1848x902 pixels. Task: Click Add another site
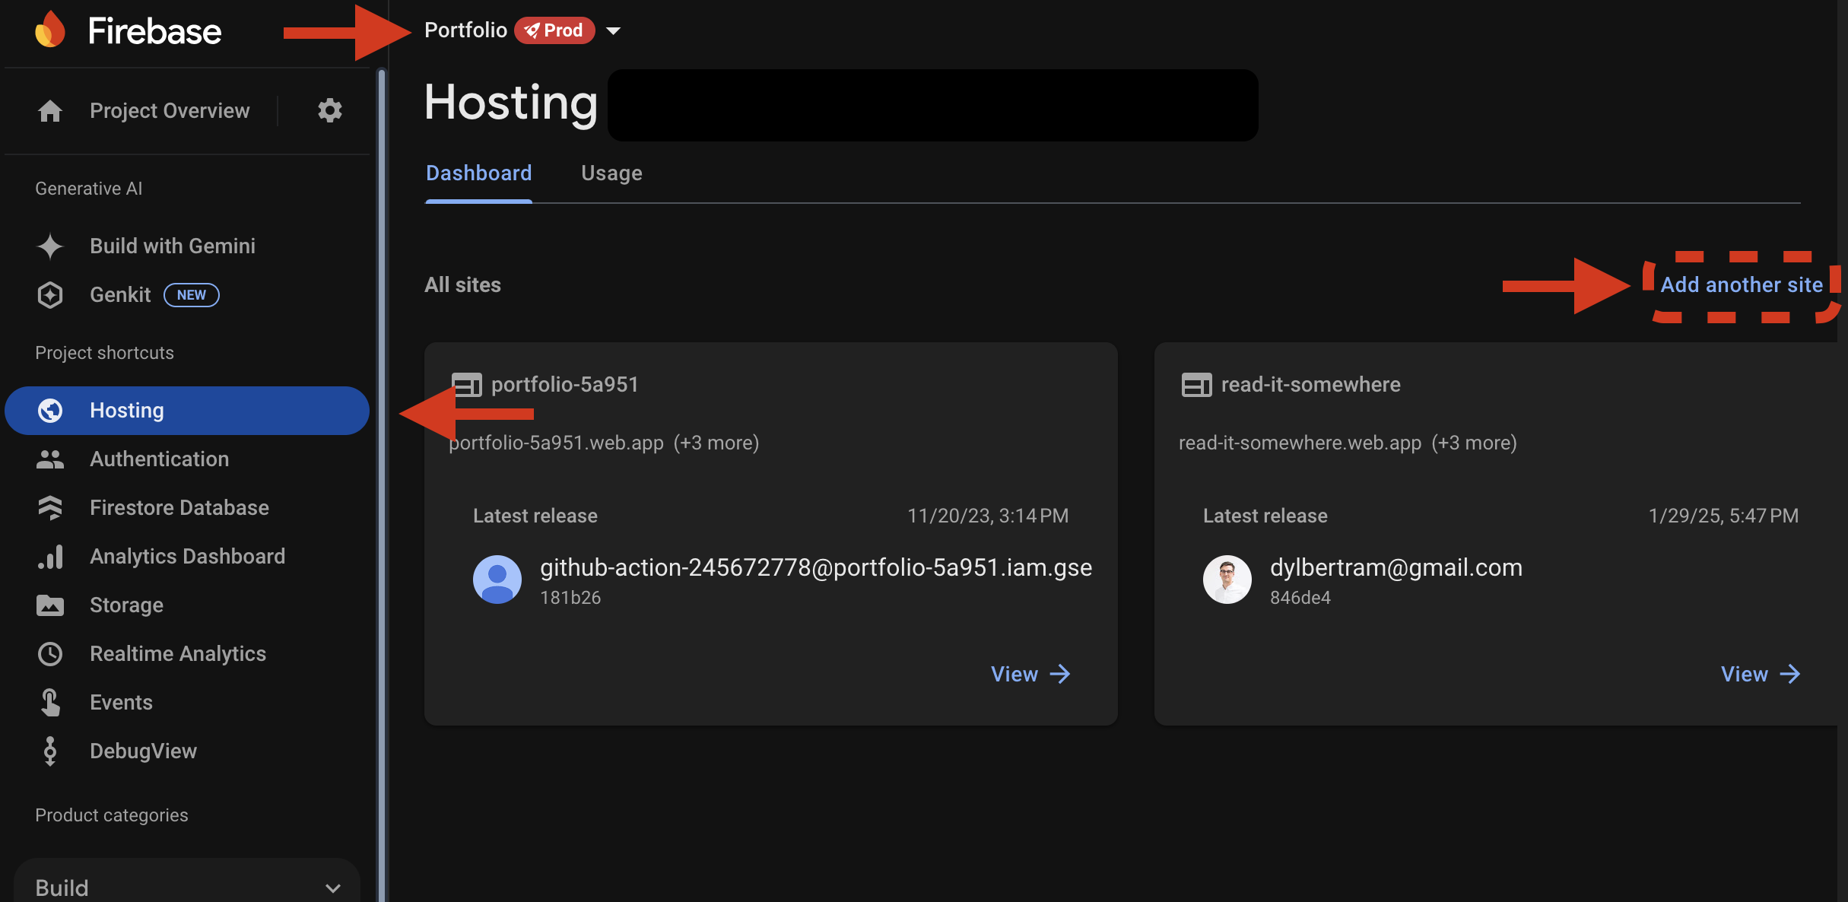(x=1742, y=285)
